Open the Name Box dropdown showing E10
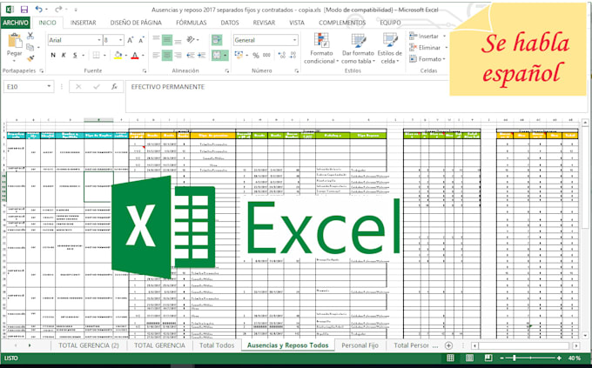This screenshot has height=368, width=592. 49,86
